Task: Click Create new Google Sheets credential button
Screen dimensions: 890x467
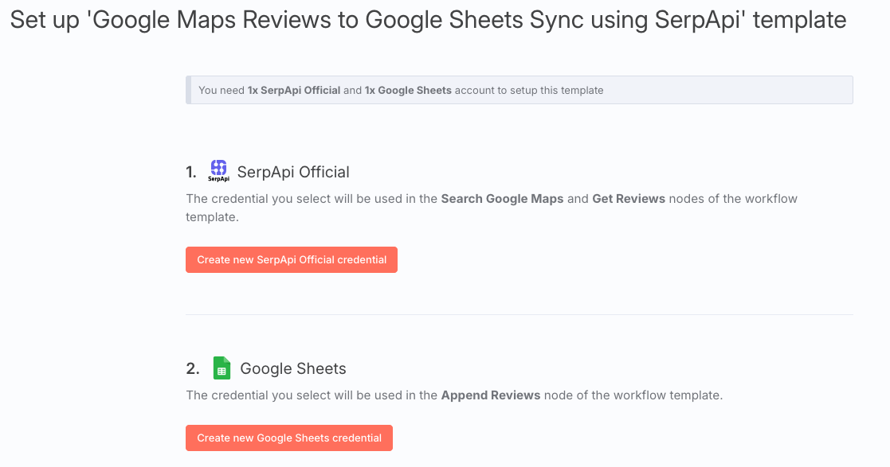Action: point(289,438)
